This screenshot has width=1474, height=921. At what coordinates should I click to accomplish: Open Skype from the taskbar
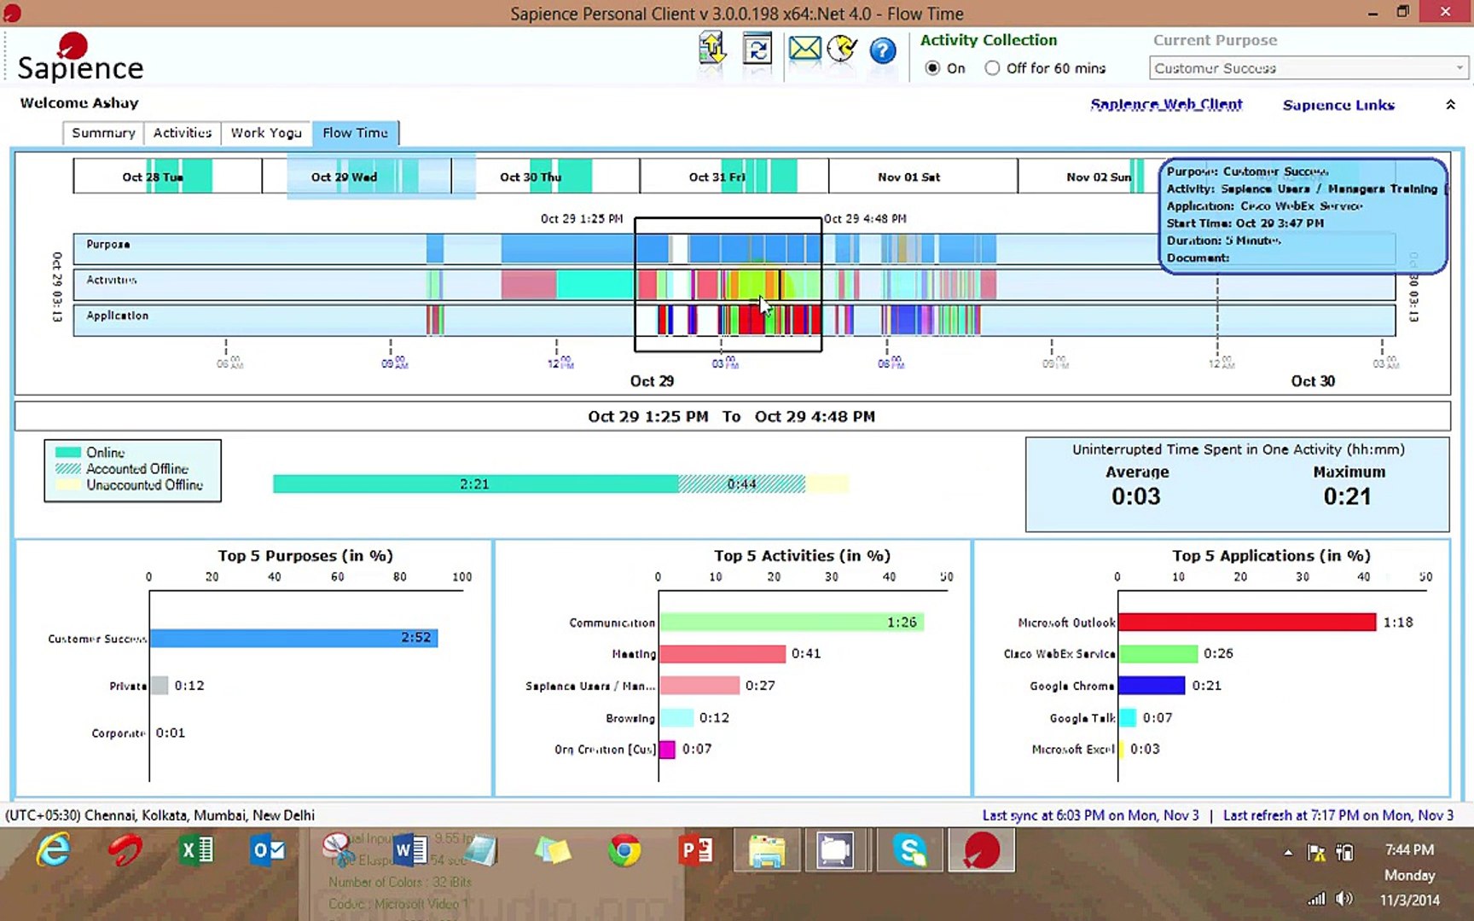909,850
